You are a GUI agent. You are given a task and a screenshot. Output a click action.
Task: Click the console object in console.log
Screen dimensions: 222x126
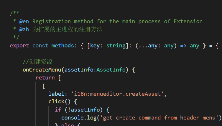(x=72, y=118)
